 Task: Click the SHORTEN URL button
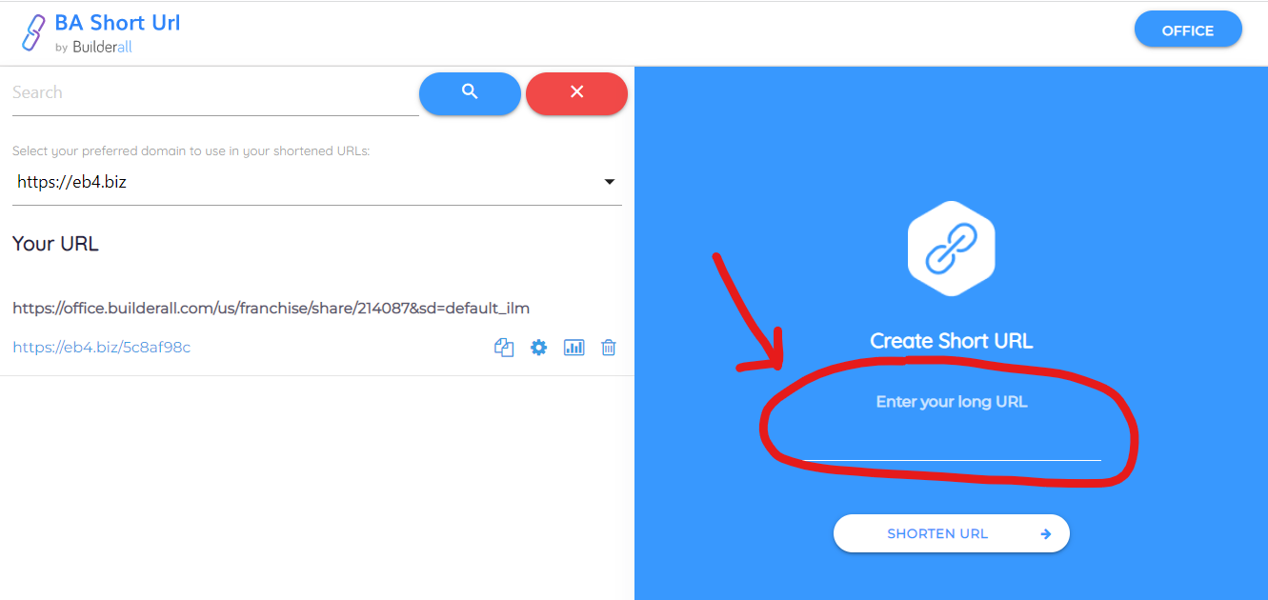click(x=952, y=533)
